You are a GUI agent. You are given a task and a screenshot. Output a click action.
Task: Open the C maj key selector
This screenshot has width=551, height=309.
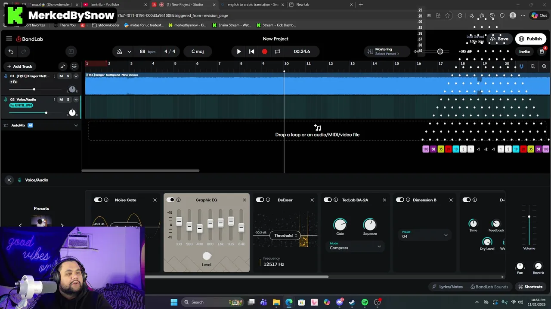tap(198, 51)
